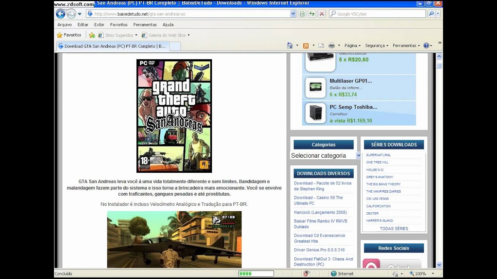Expand the command bar overflow chevron
This screenshot has height=279, width=497.
(x=440, y=43)
